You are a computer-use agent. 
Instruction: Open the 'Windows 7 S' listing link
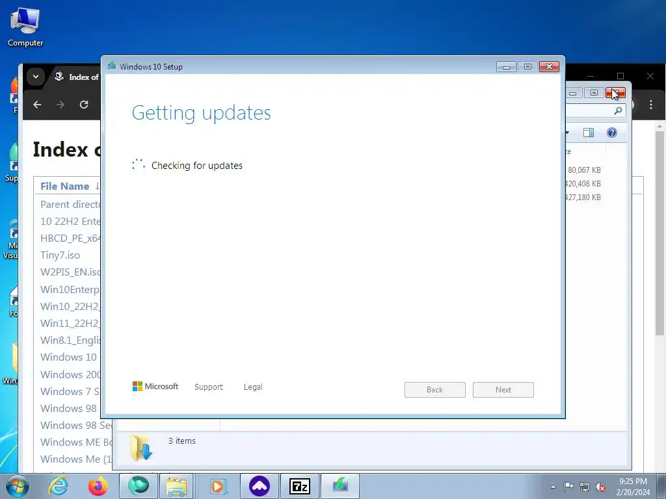tap(70, 391)
